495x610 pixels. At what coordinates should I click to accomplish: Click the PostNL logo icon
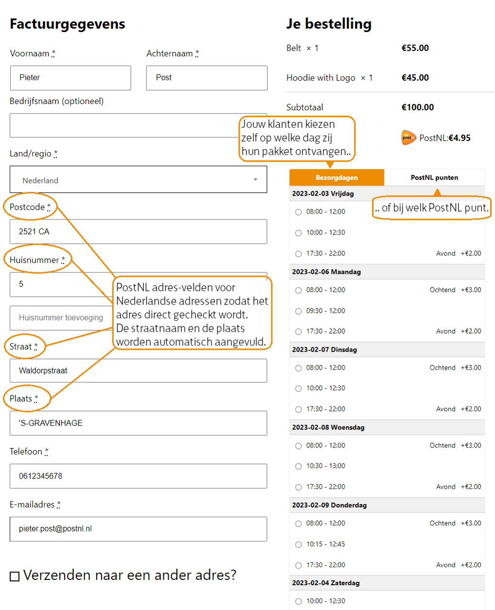pos(409,138)
